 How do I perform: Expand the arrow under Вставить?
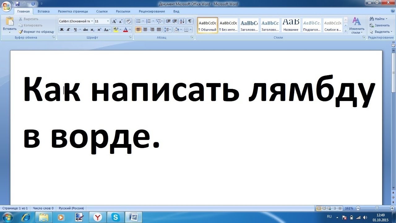[10, 32]
